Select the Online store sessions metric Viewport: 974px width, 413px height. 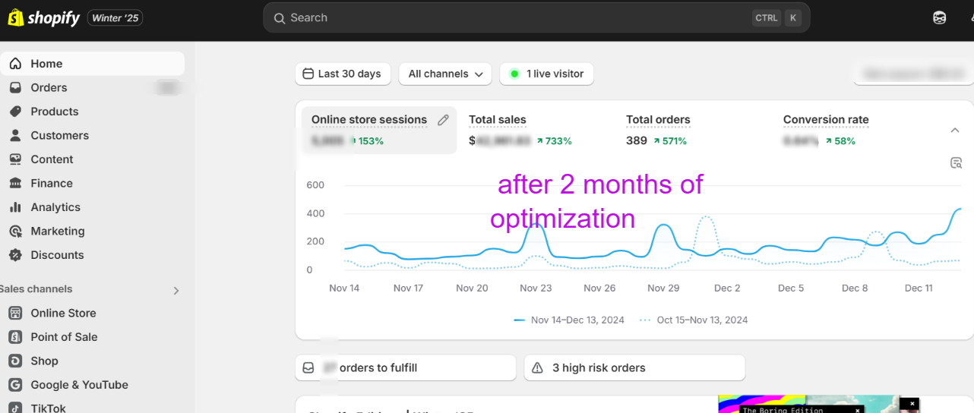(x=379, y=130)
